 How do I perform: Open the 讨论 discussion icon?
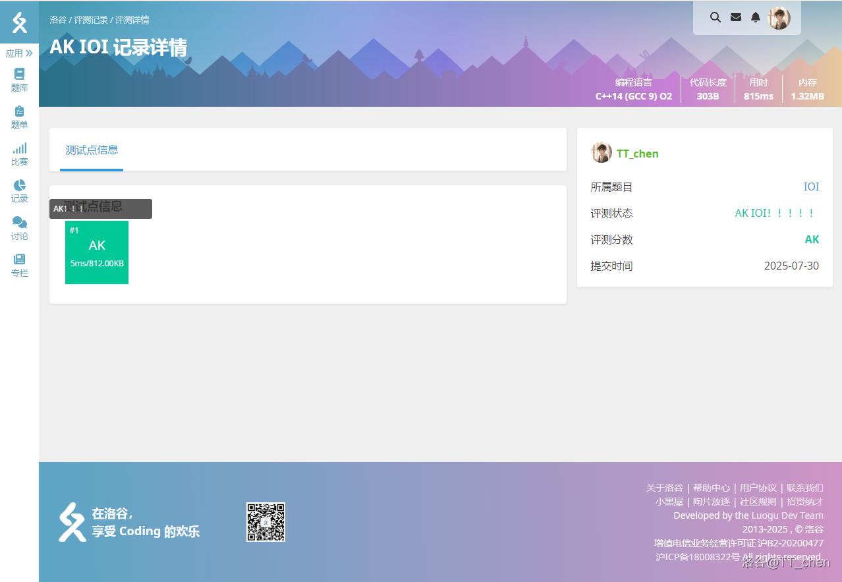pyautogui.click(x=20, y=228)
